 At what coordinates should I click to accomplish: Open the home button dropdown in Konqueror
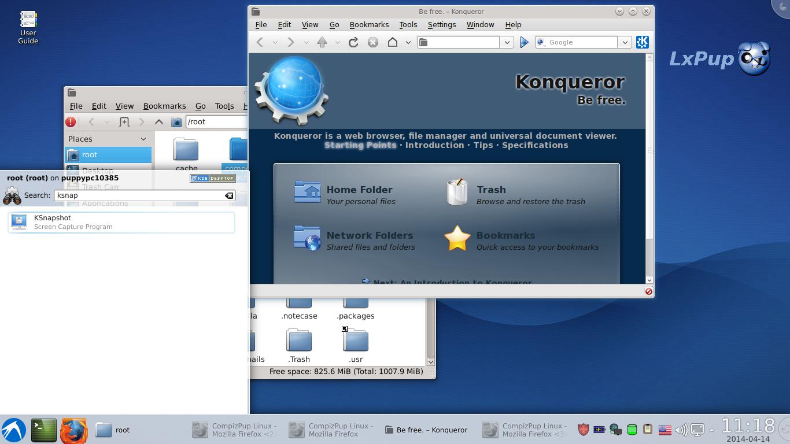click(x=408, y=42)
